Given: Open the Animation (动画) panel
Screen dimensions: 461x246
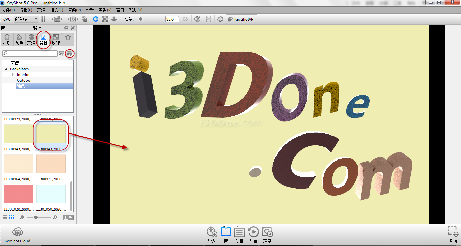Looking at the screenshot, I should (253, 235).
